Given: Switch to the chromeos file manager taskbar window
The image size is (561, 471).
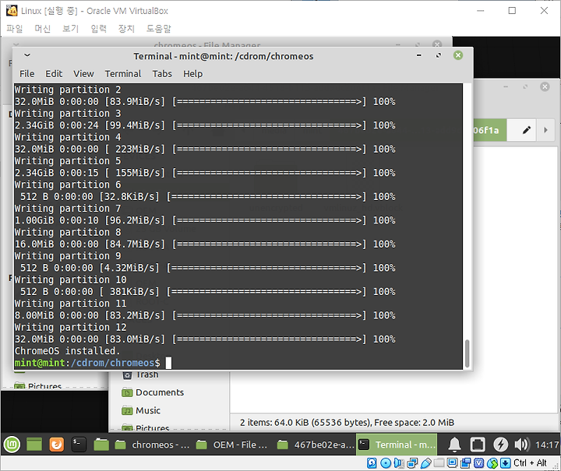Looking at the screenshot, I should pos(153,445).
